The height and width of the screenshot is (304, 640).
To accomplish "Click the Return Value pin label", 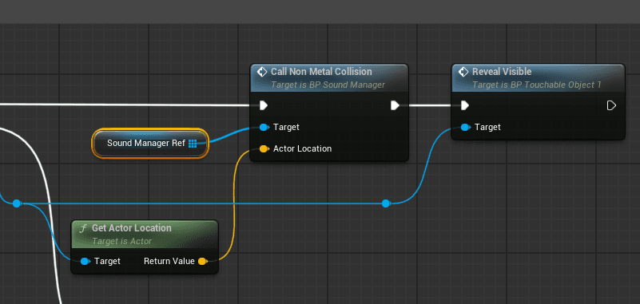I will pos(169,261).
